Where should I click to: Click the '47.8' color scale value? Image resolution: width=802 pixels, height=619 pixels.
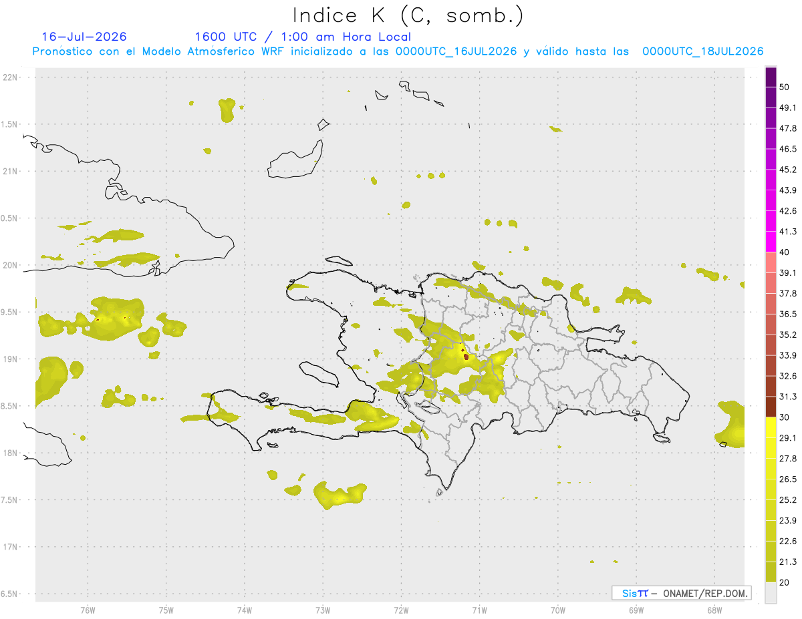[787, 128]
